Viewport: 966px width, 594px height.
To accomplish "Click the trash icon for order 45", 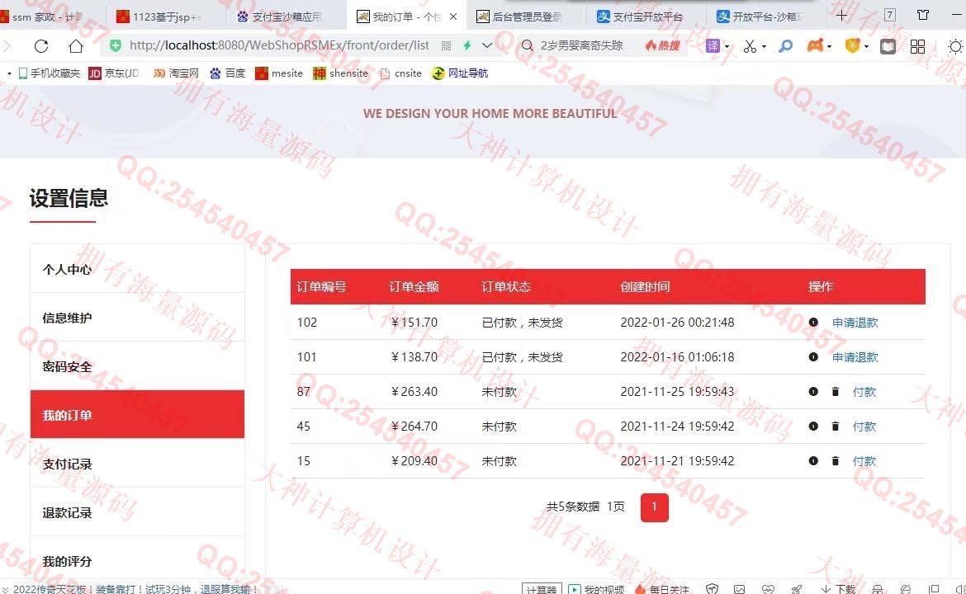I will click(835, 427).
